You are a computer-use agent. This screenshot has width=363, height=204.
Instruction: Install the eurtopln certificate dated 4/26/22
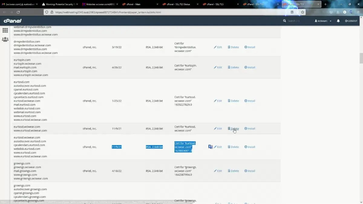click(250, 67)
